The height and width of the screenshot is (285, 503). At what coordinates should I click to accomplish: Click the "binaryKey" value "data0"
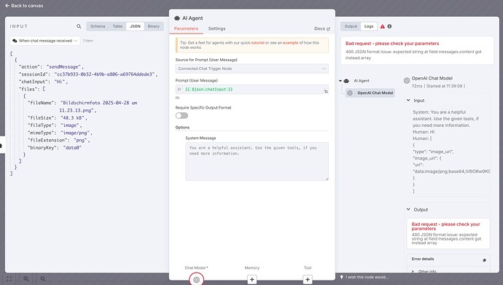click(72, 147)
